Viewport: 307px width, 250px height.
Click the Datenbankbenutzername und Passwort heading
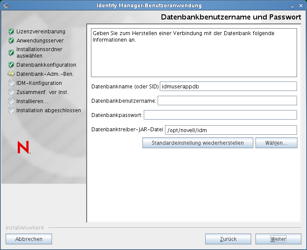[x=231, y=17]
